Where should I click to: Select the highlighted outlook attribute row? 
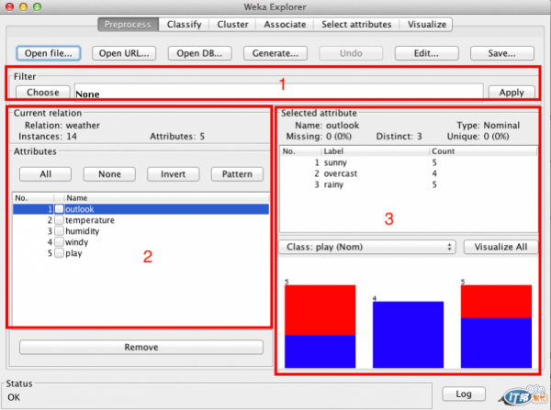click(x=141, y=209)
